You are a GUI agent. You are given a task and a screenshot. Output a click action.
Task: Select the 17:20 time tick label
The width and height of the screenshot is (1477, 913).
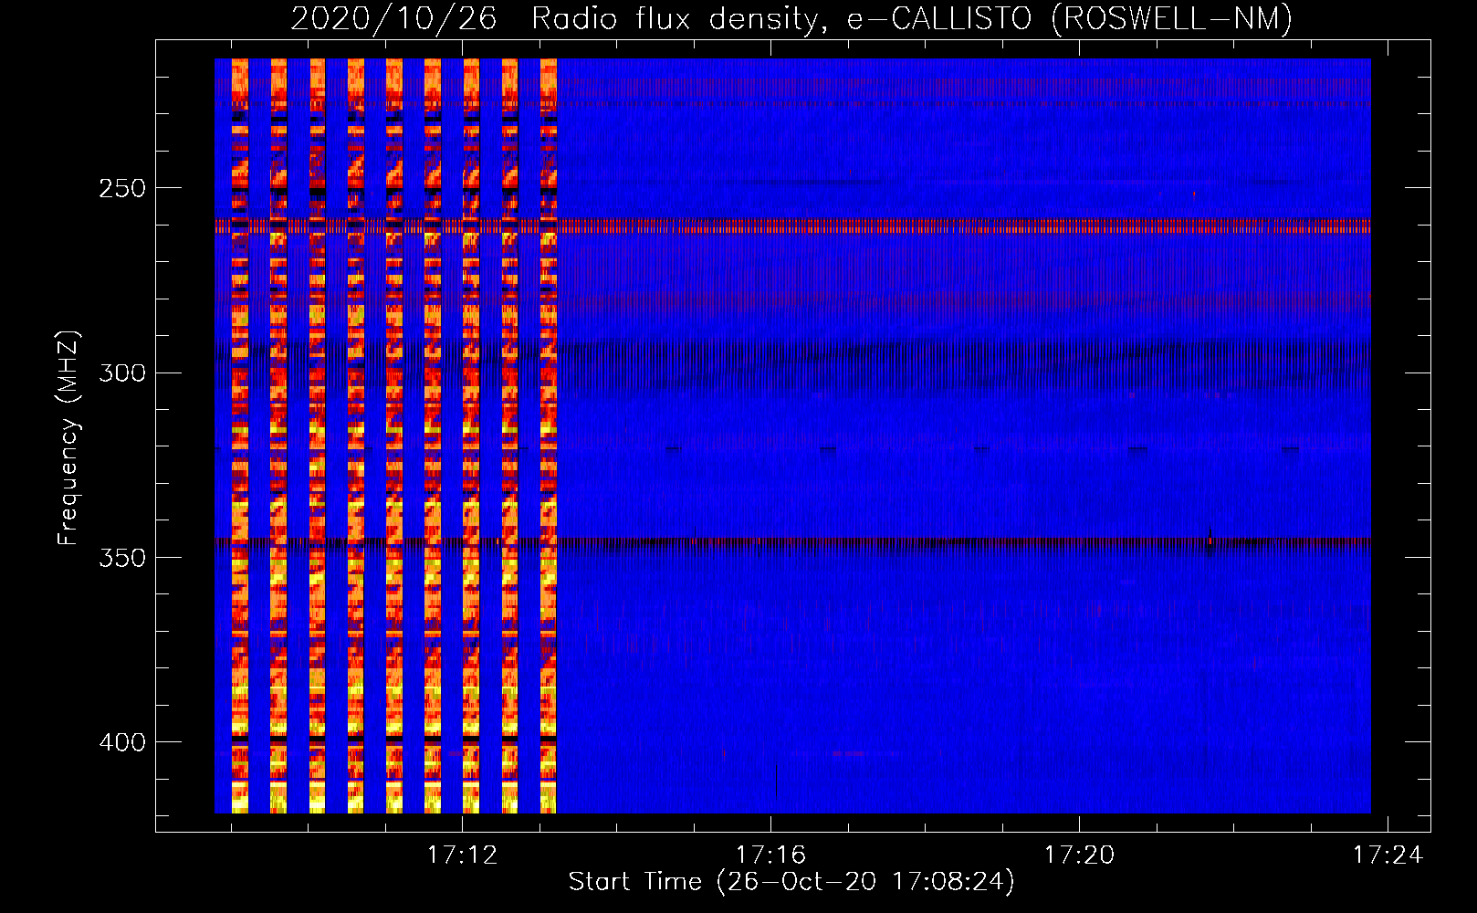[1079, 855]
